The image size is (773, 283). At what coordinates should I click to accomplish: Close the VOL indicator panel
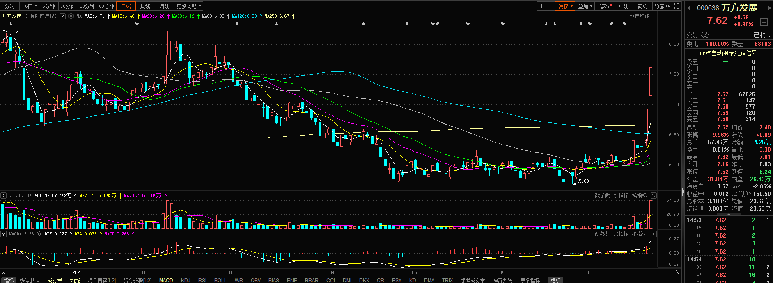(x=654, y=196)
